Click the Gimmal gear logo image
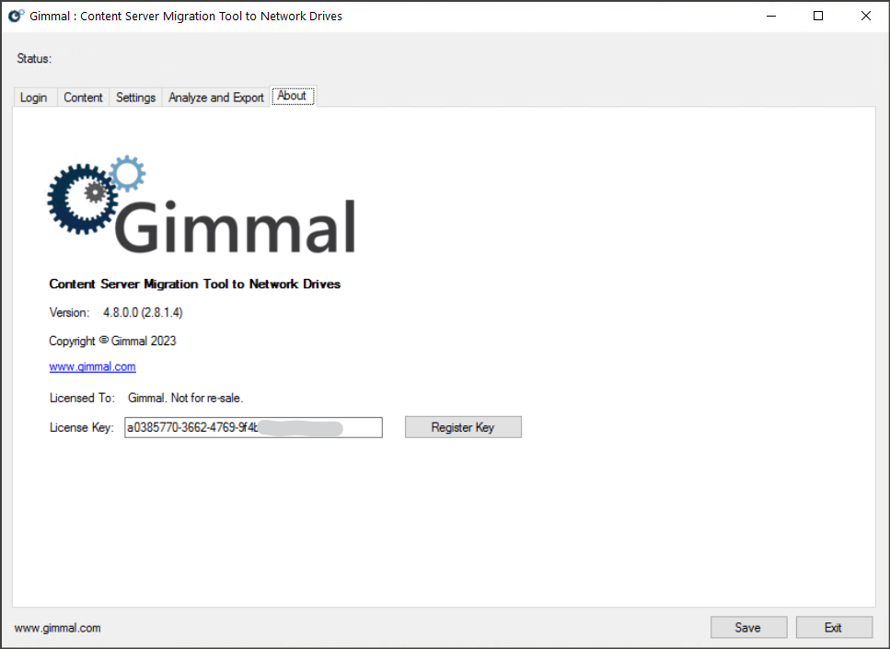Screen dimensions: 890x649 coord(201,206)
